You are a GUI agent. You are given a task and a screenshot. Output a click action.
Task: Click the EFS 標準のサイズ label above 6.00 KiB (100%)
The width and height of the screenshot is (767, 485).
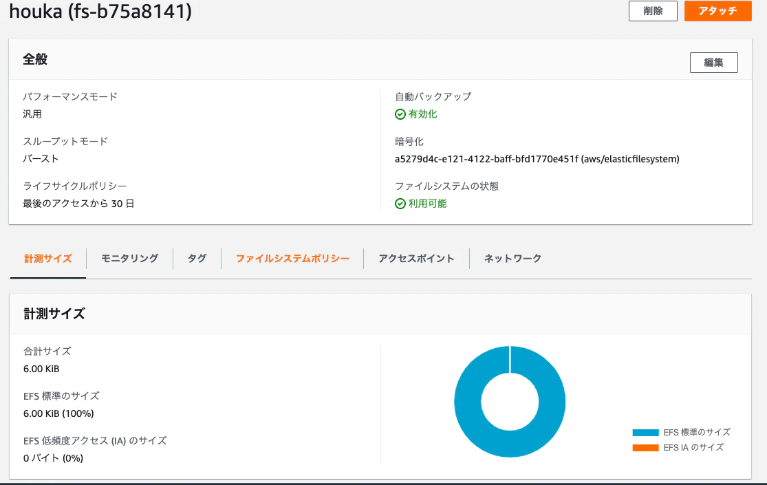tap(61, 396)
